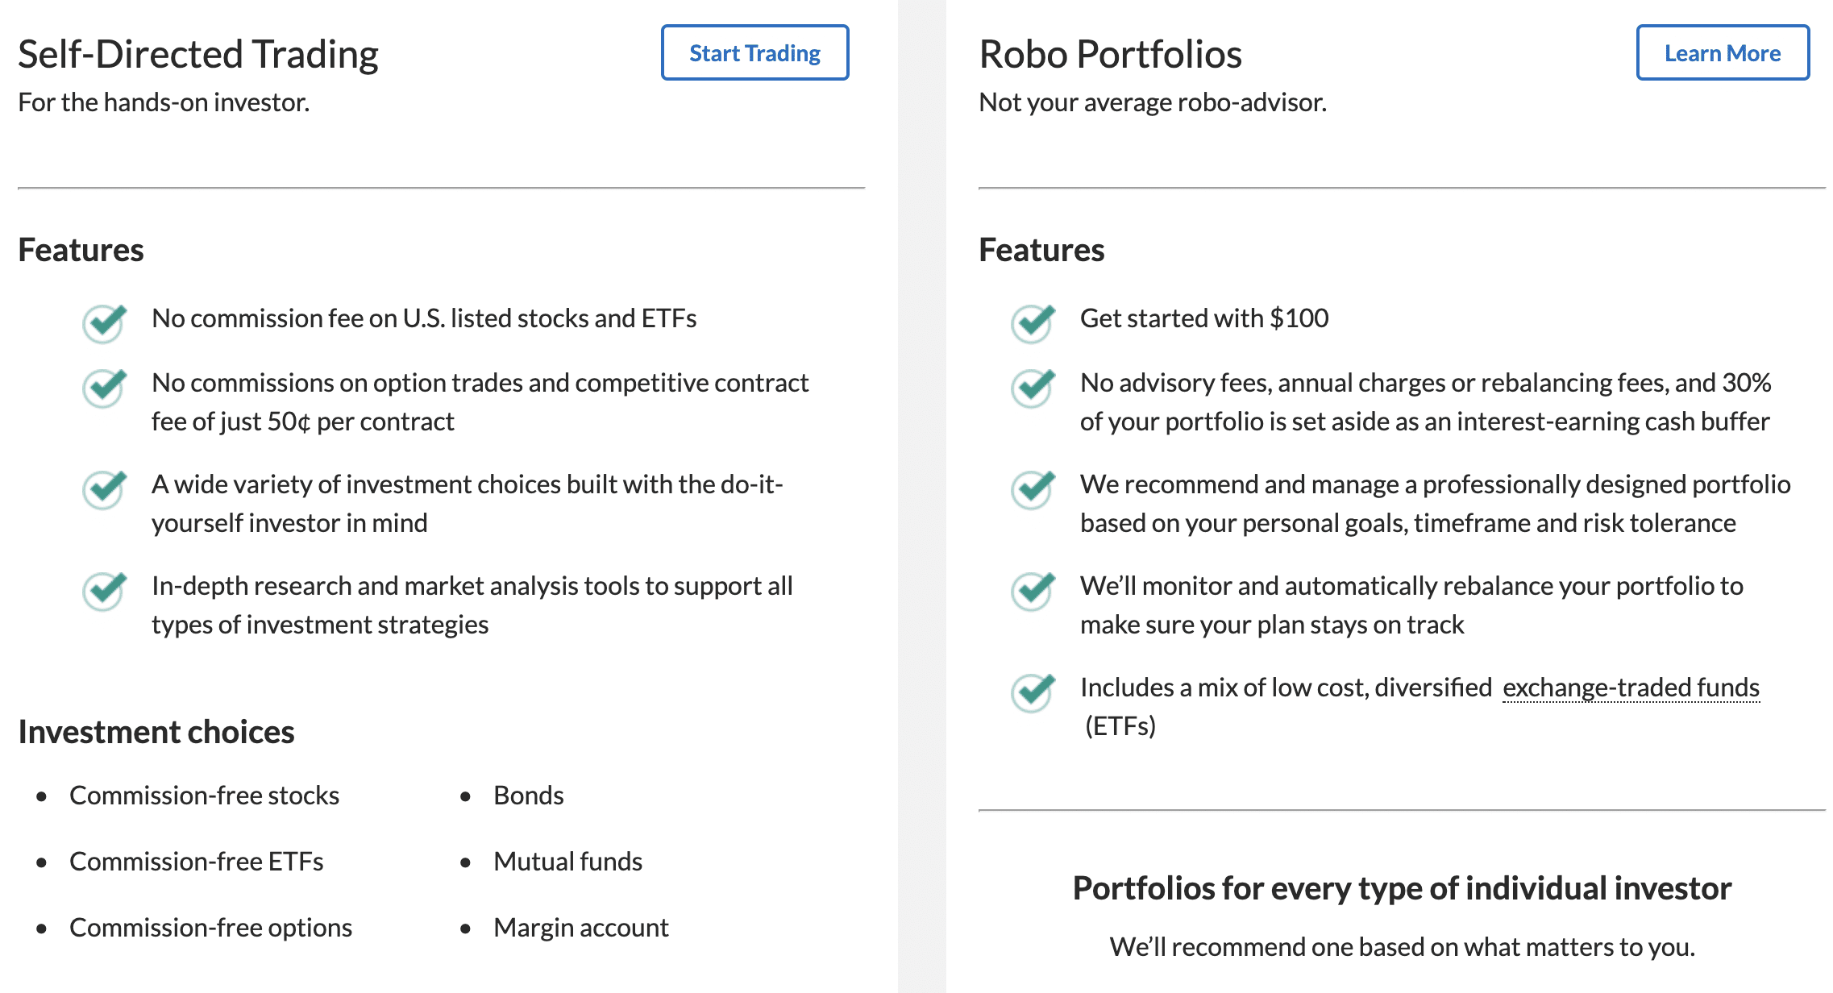
Task: Click checkmark beside professionally designed portfolio feature
Action: pos(1033,489)
